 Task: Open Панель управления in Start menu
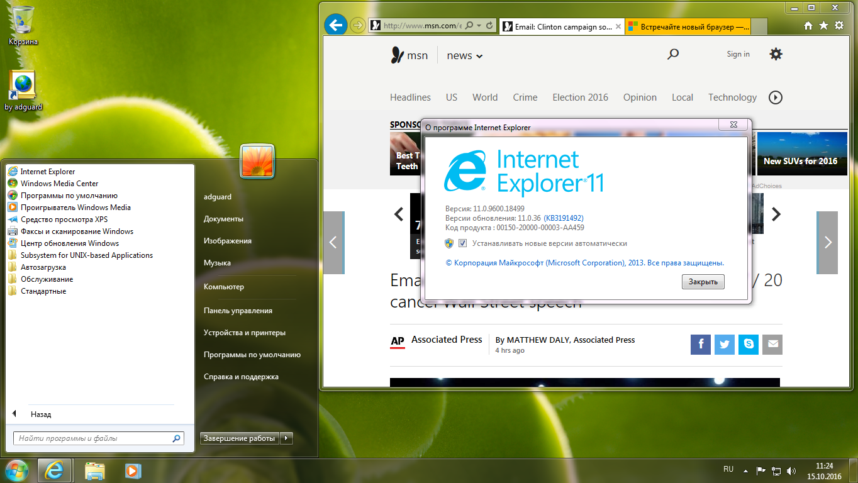pos(238,311)
